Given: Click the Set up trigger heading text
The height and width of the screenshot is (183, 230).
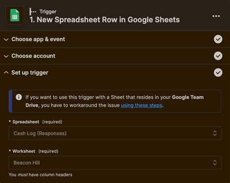Looking at the screenshot, I should click(x=30, y=73).
